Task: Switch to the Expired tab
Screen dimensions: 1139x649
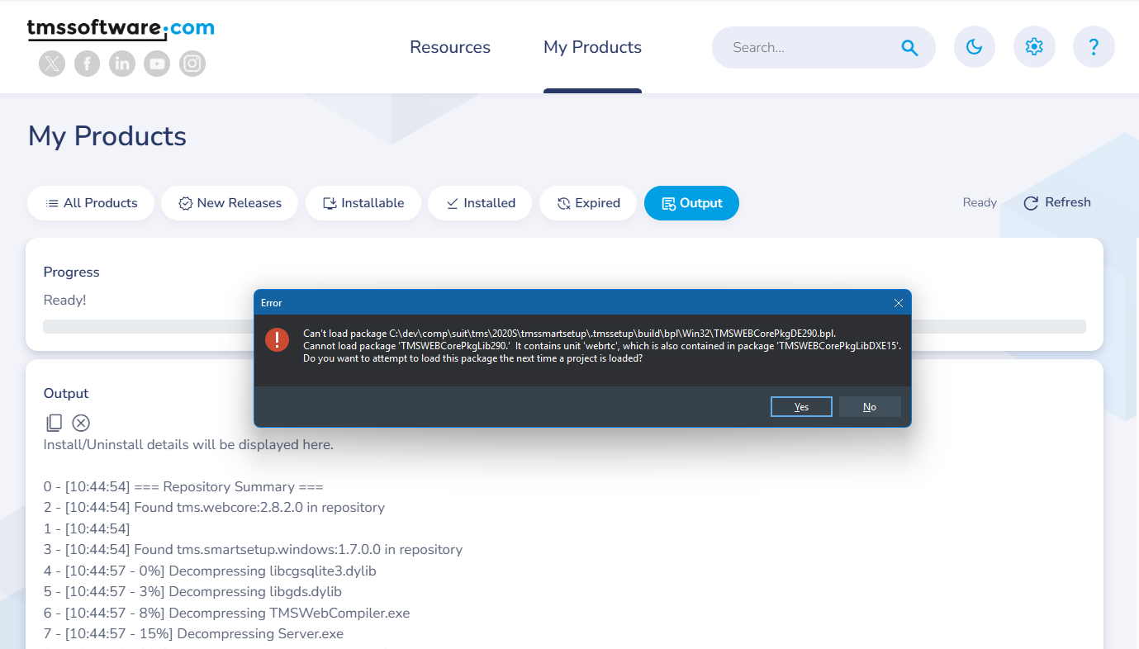Action: coord(588,203)
